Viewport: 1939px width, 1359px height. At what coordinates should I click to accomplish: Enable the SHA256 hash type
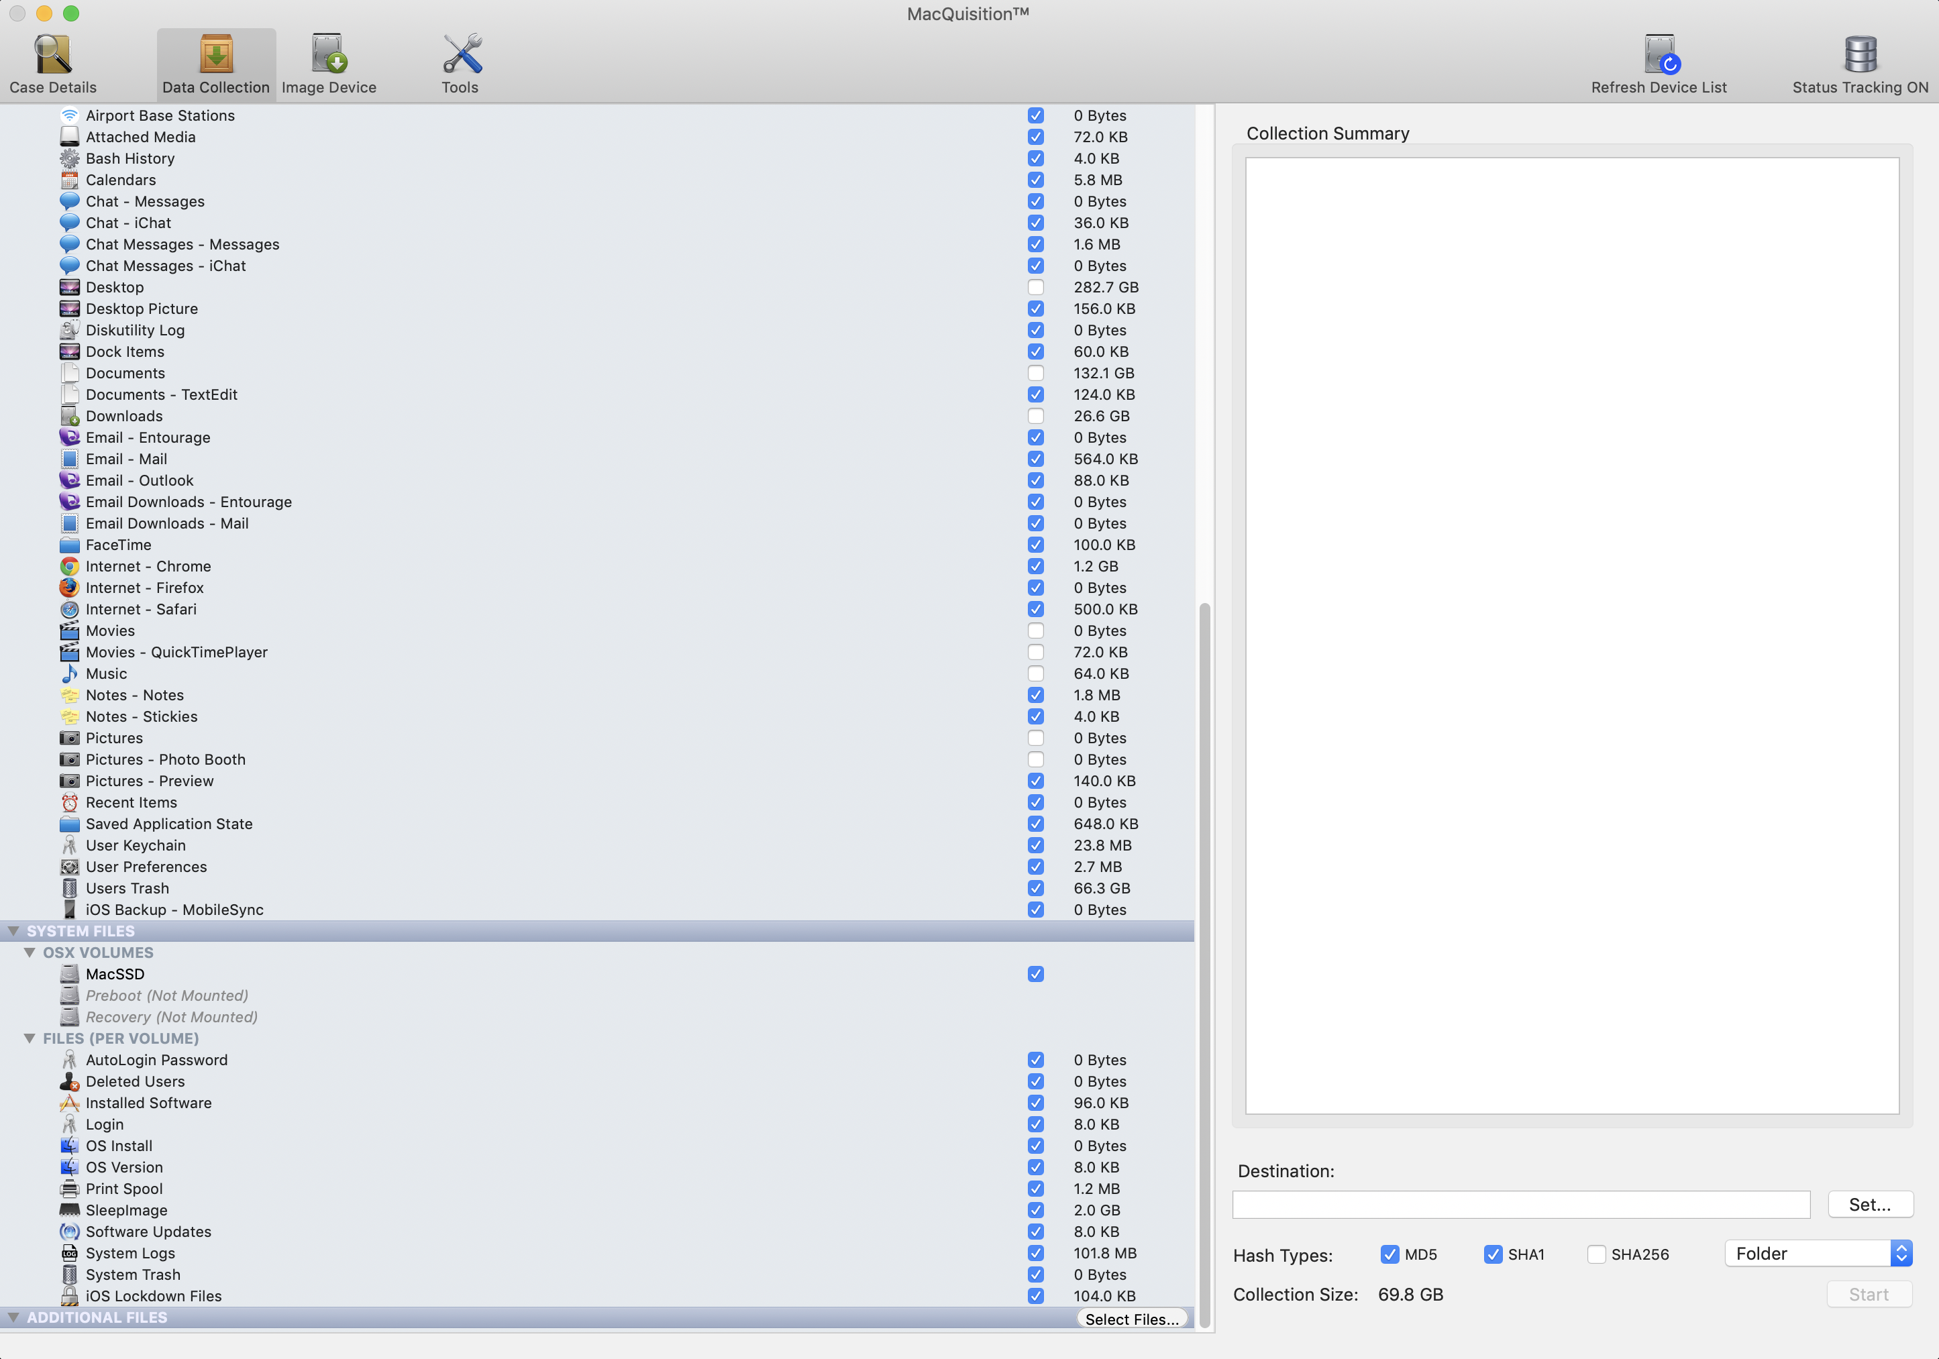click(1596, 1254)
